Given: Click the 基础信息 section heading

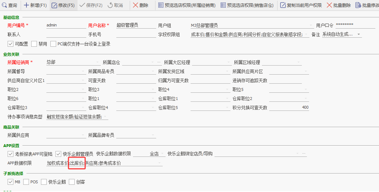Looking at the screenshot, I should [x=11, y=17].
